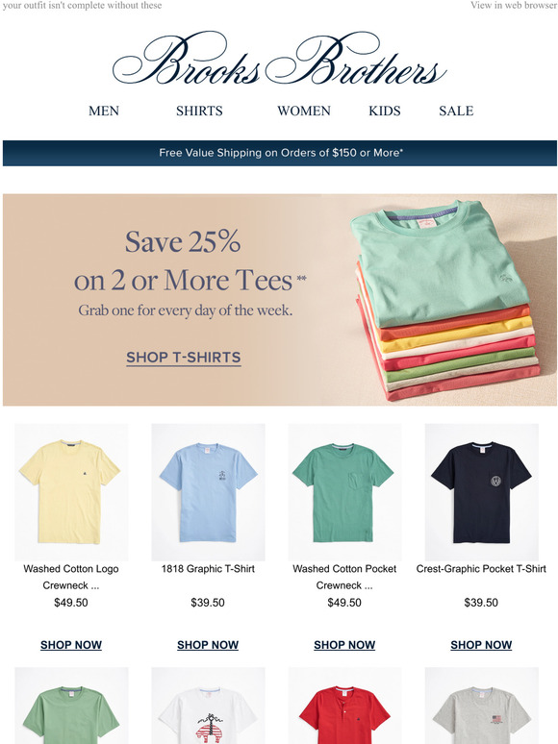The image size is (558, 744).
Task: Click the SHOP T-SHIRTS link
Action: (184, 358)
